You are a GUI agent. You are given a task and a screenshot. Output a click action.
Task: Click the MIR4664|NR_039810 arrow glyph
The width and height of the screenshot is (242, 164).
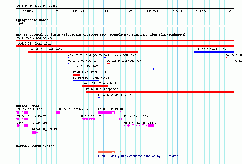[x=120, y=119]
